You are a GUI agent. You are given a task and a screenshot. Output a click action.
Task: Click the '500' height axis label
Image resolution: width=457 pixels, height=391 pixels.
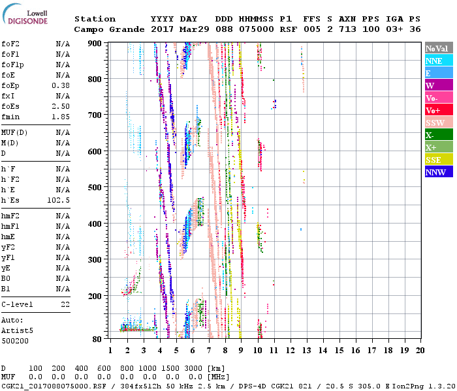(x=95, y=188)
